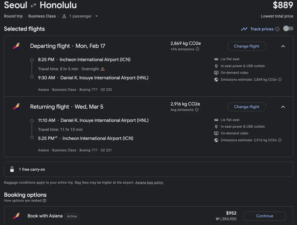Screen dimensions: 297x225
Task: Collapse the Departing flight details
Action: click(x=283, y=46)
